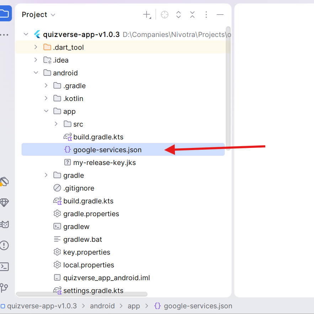Click the Gradle elephant icon of settings.gradle.kts

click(57, 291)
